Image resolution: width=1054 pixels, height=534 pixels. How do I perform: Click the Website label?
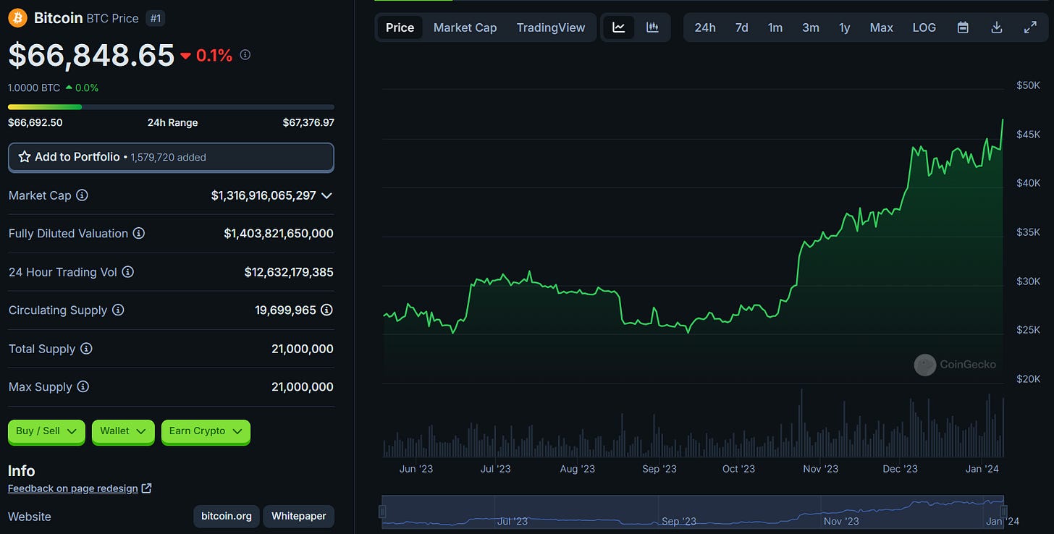(30, 517)
